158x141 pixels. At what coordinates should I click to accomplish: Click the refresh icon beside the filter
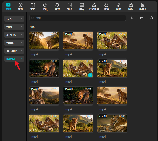click(151, 18)
